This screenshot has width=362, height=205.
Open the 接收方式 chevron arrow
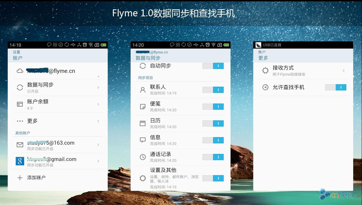(344, 70)
